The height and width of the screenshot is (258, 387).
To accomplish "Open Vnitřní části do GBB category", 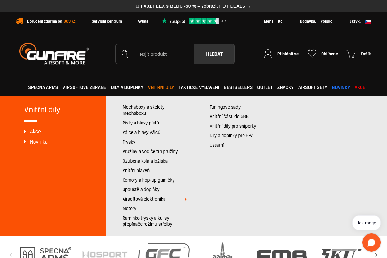I will point(229,116).
